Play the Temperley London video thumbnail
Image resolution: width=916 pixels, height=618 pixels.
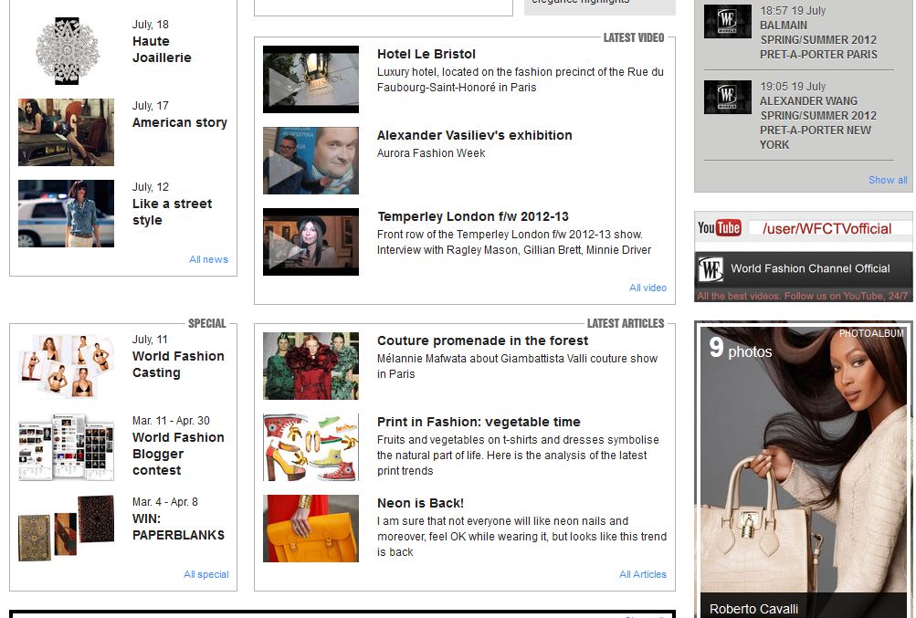311,242
